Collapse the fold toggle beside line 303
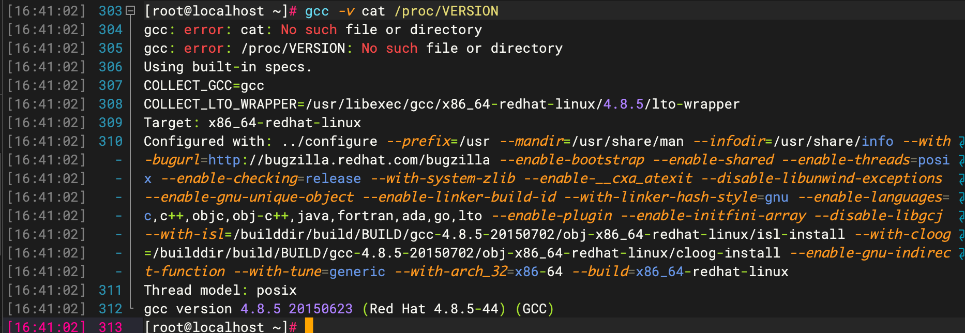The height and width of the screenshot is (333, 965). point(131,11)
